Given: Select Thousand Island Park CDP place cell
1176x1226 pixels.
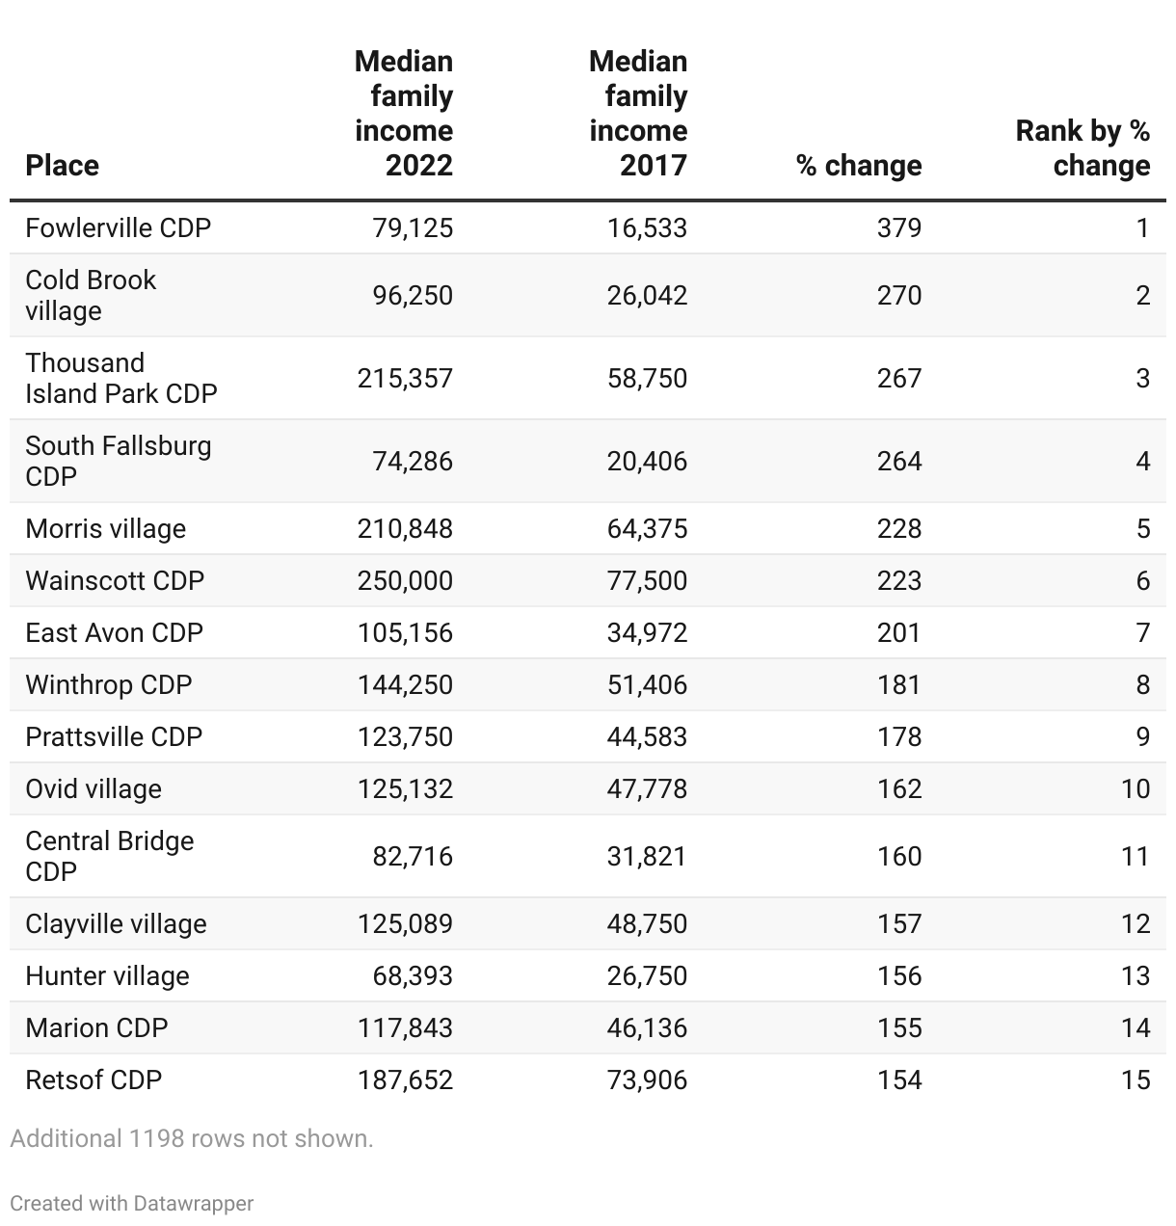Looking at the screenshot, I should click(x=121, y=378).
